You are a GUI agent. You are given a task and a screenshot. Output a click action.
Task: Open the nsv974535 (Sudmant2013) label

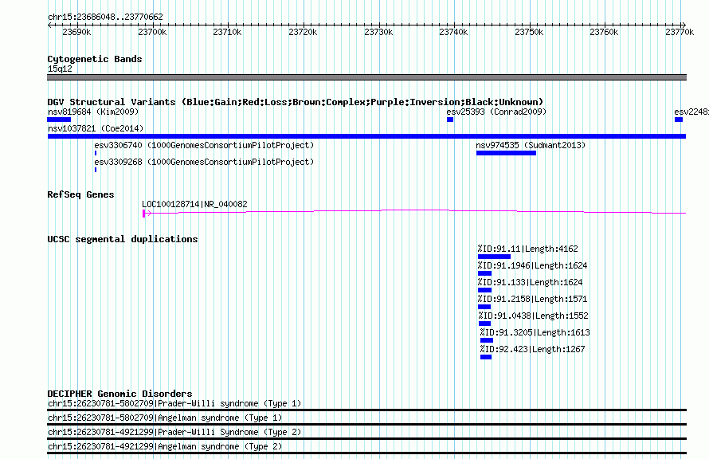531,145
